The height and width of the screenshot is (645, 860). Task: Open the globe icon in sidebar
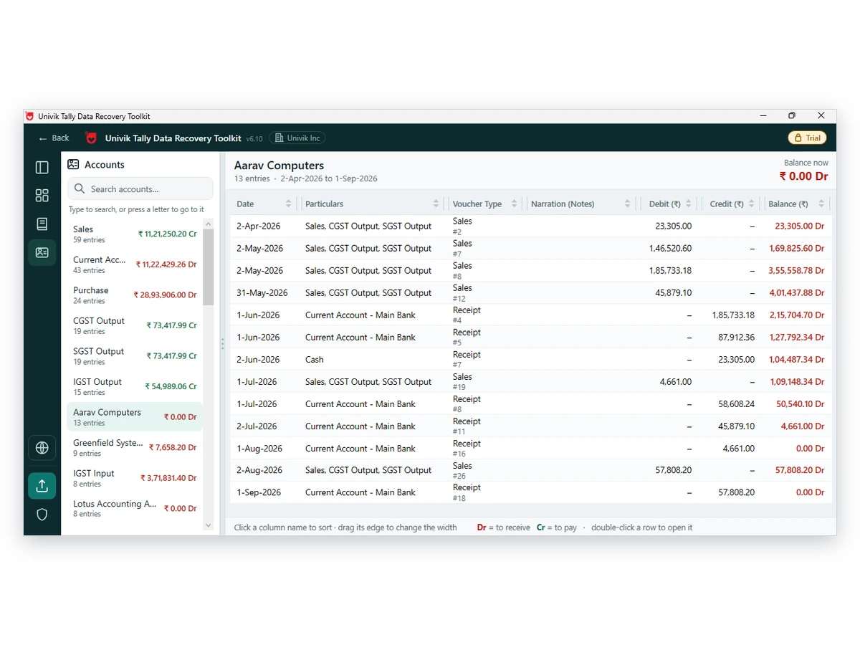42,448
